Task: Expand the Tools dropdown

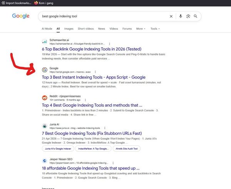Action: point(155,29)
